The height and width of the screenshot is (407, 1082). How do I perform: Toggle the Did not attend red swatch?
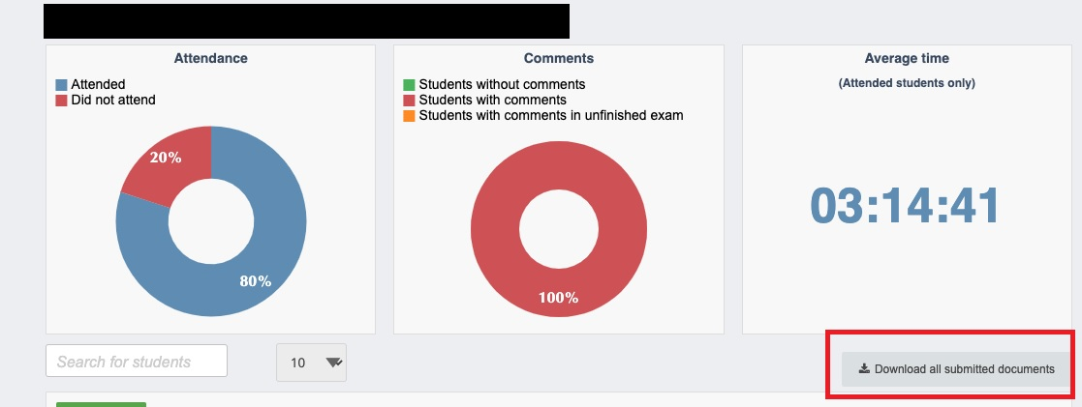pos(61,101)
